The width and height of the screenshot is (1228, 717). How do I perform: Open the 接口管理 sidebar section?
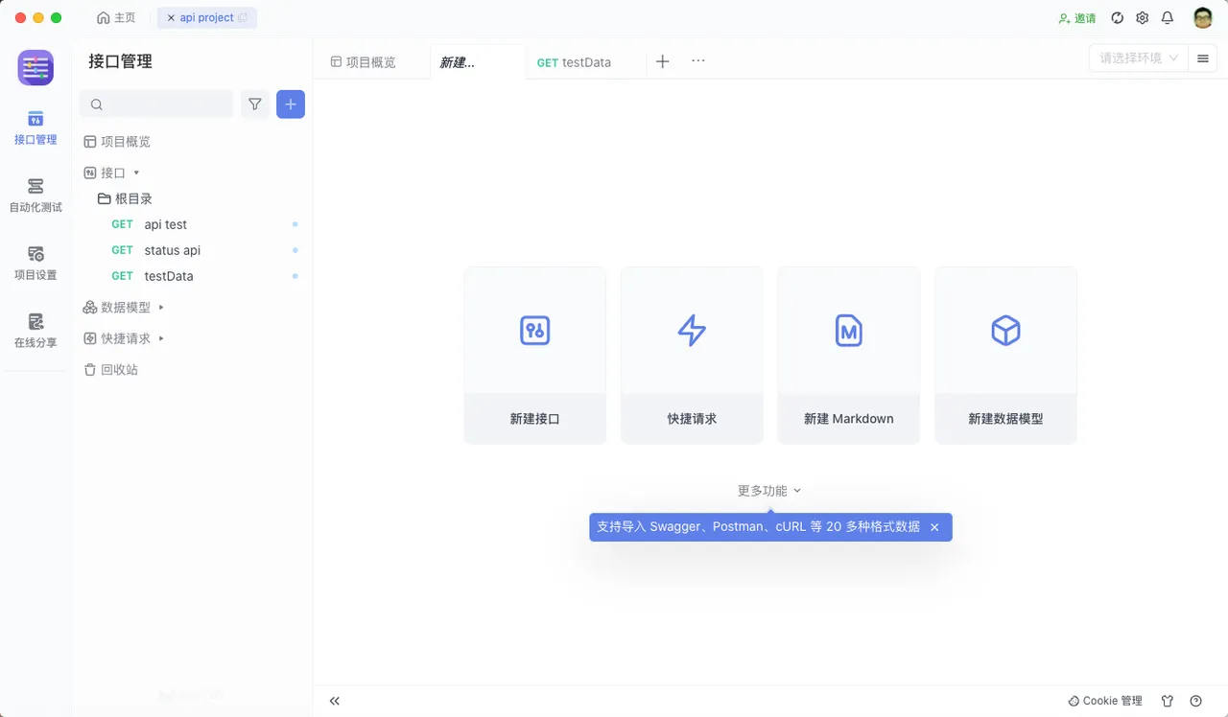35,127
